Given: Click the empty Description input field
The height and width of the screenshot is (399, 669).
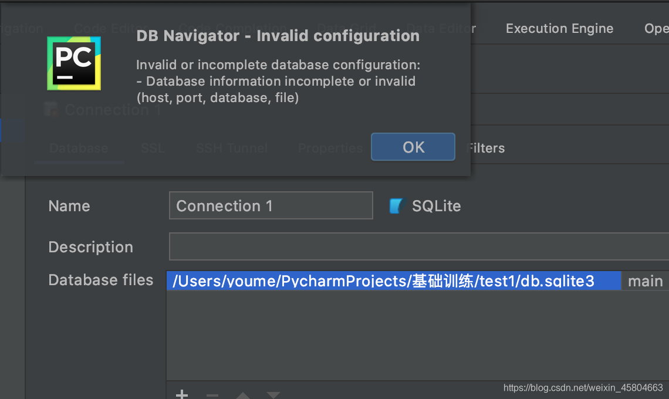Looking at the screenshot, I should tap(419, 246).
